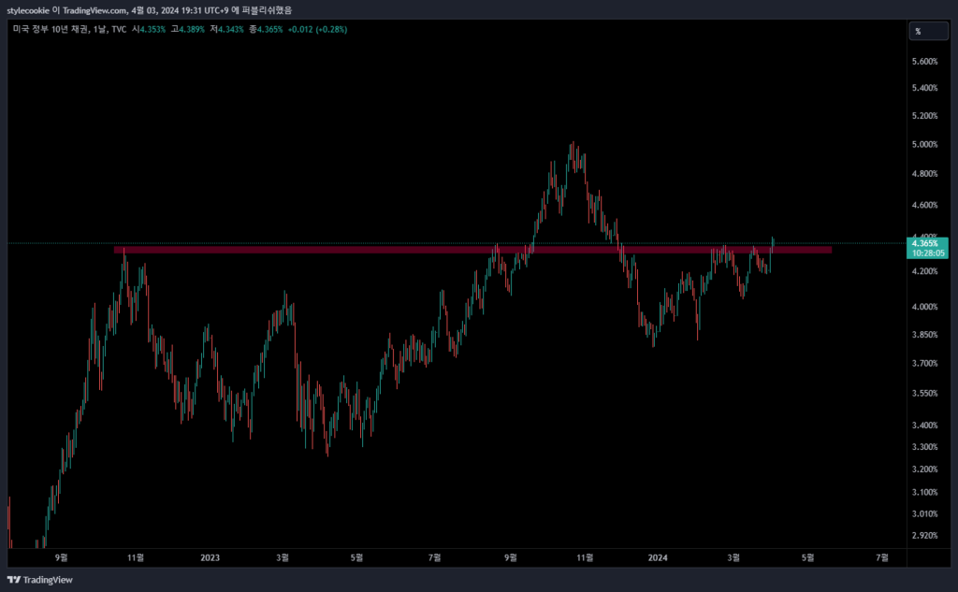Click the 2.920% price axis label

tap(923, 536)
